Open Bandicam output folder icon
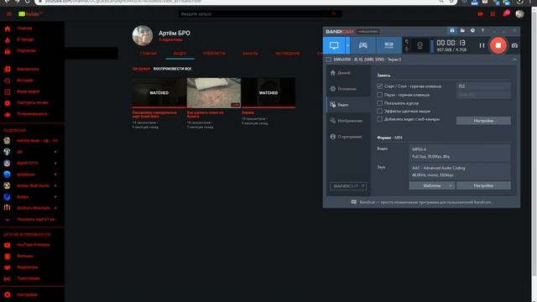The width and height of the screenshot is (537, 302). pos(462,30)
